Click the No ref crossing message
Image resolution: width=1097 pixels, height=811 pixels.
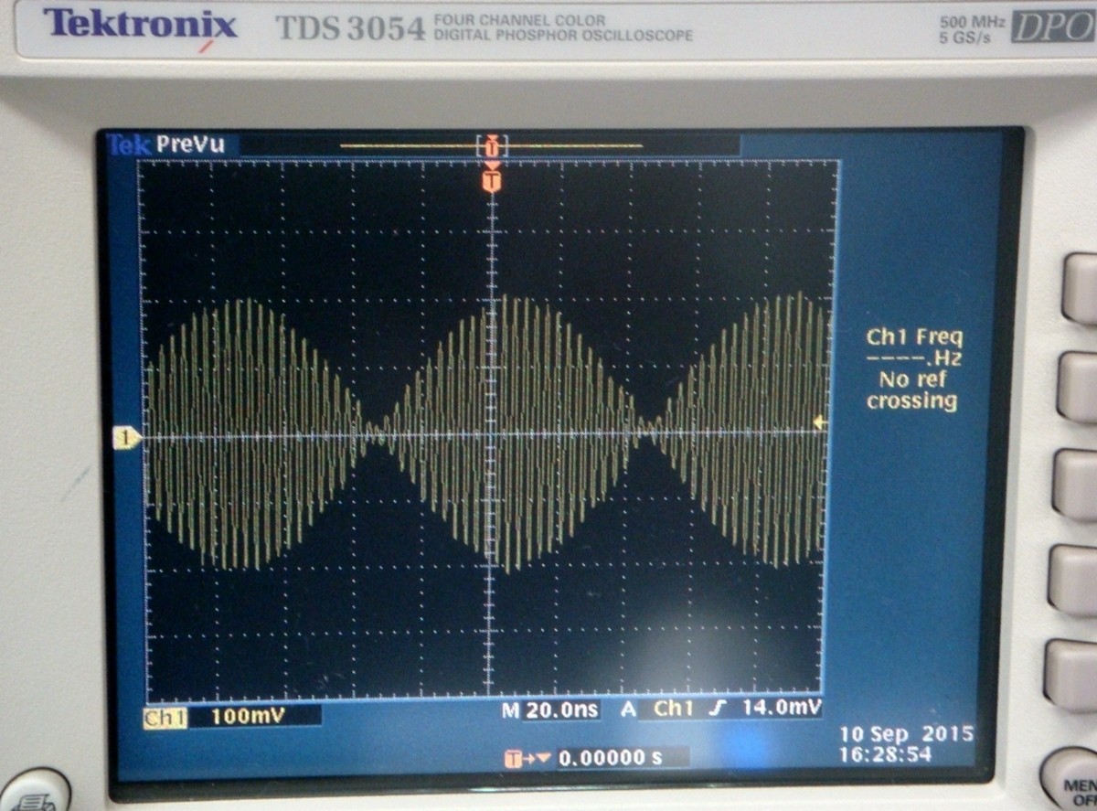(x=912, y=390)
